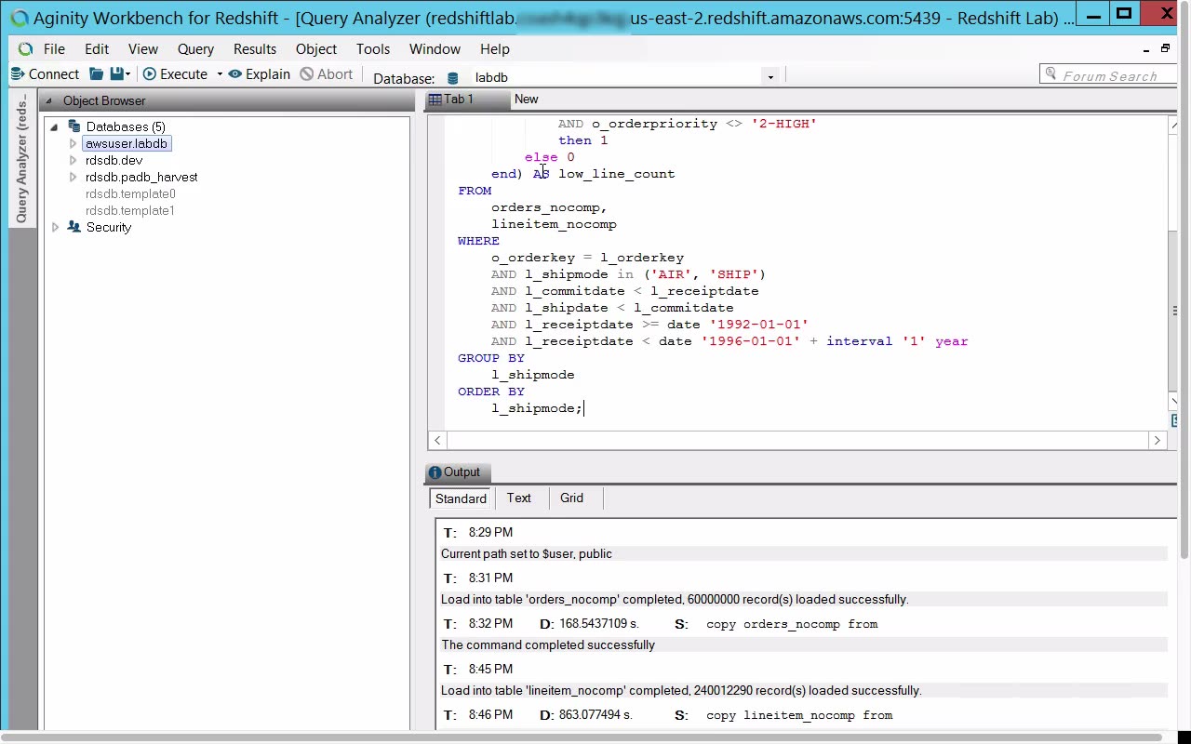Collapse the Databases (5) tree node
The image size is (1191, 744).
click(54, 127)
